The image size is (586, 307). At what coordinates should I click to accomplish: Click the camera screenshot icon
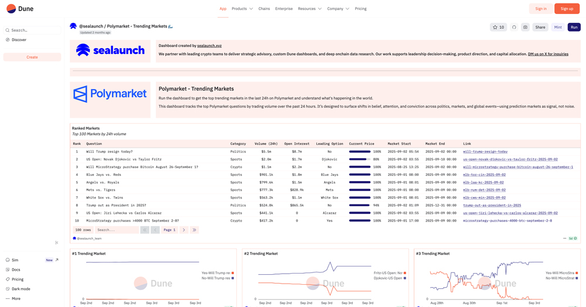(x=525, y=27)
